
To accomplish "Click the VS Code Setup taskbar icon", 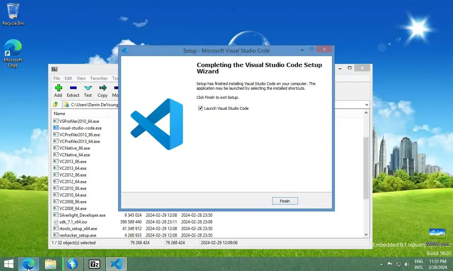I will tap(116, 264).
